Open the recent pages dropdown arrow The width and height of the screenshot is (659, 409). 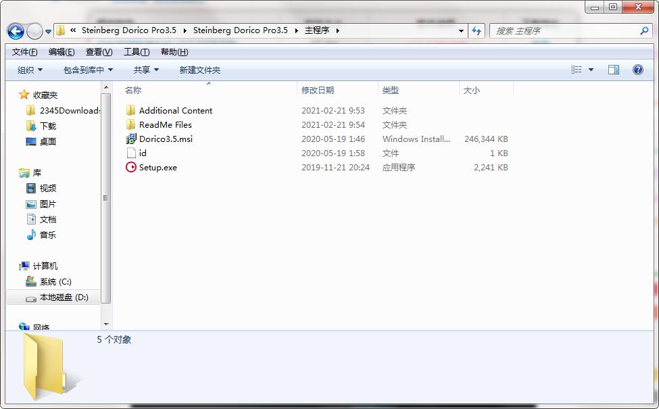click(x=48, y=32)
